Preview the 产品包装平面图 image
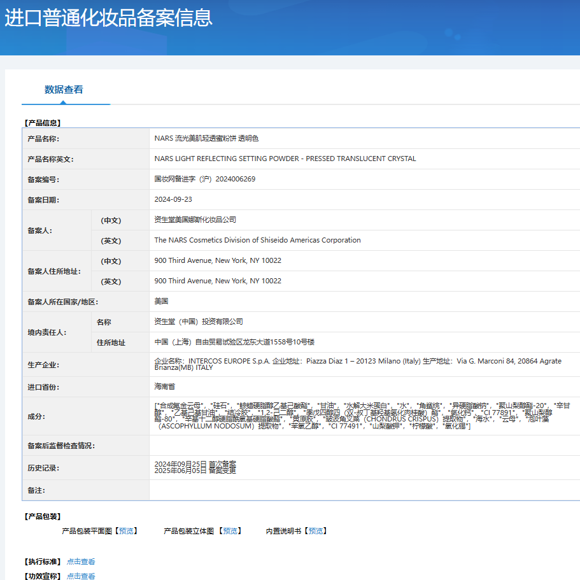This screenshot has width=580, height=580. (x=125, y=531)
